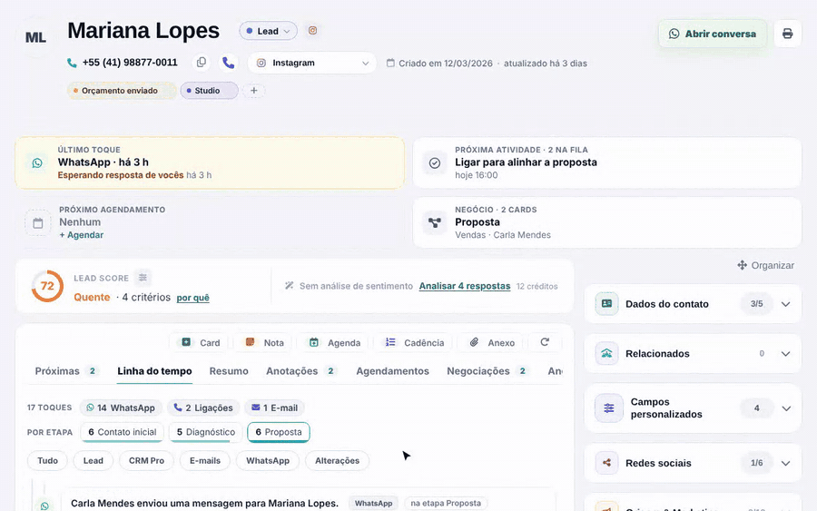Image resolution: width=817 pixels, height=511 pixels.
Task: Open the Agendamentos tab
Action: pos(392,371)
